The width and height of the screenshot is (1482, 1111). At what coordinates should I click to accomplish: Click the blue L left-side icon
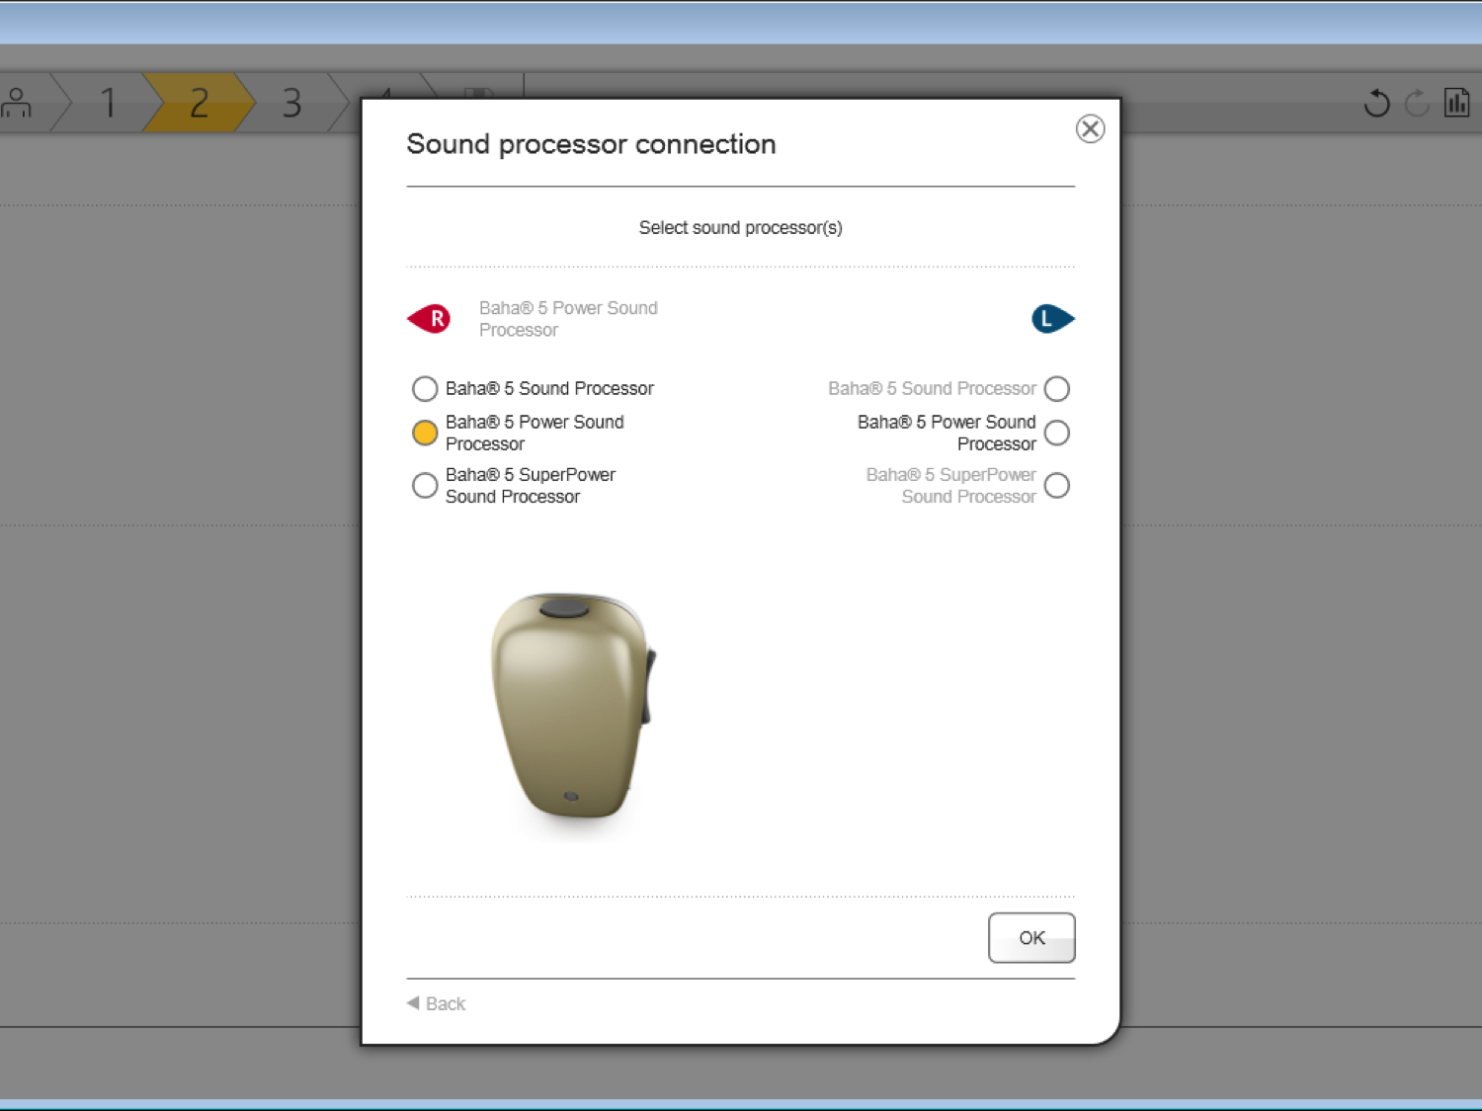point(1053,319)
